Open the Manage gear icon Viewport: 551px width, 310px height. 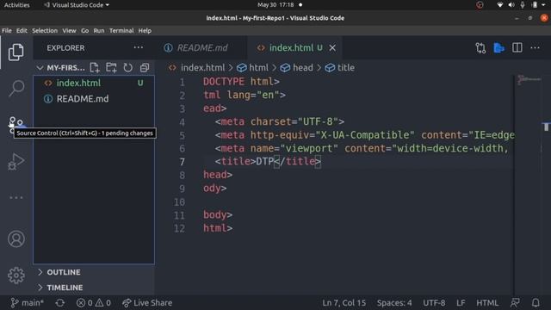pyautogui.click(x=16, y=276)
